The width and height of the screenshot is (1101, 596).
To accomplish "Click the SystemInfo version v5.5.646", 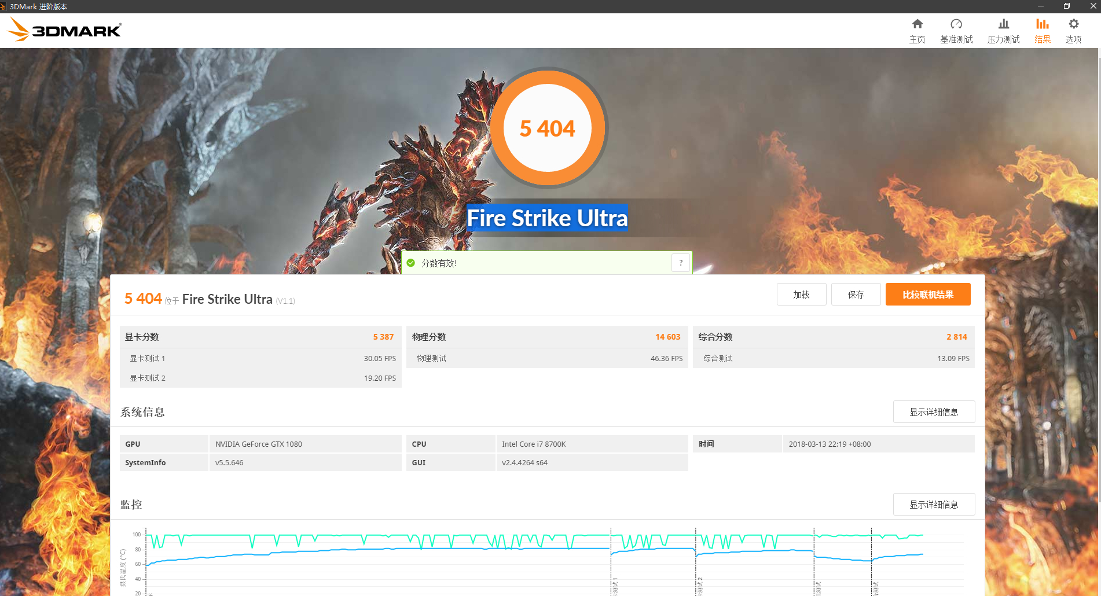I will pyautogui.click(x=229, y=463).
